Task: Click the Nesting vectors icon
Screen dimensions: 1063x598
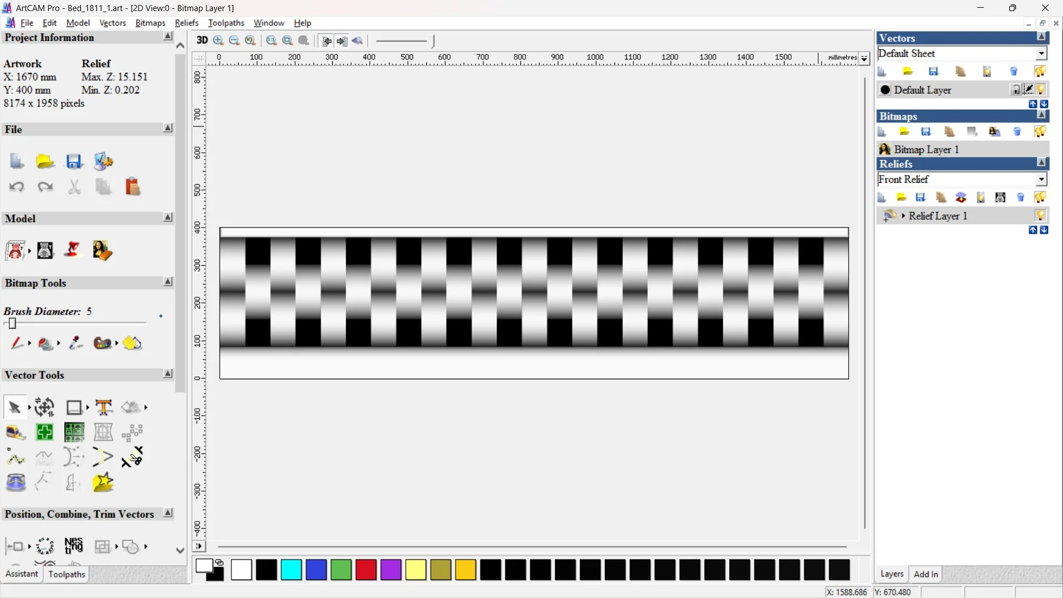Action: tap(74, 546)
